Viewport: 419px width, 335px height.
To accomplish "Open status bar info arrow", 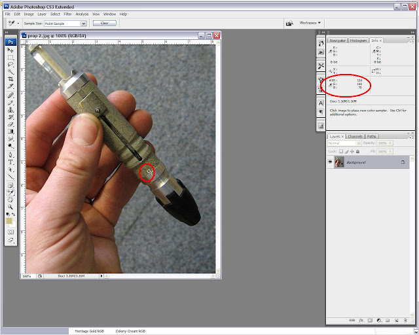I will (101, 276).
